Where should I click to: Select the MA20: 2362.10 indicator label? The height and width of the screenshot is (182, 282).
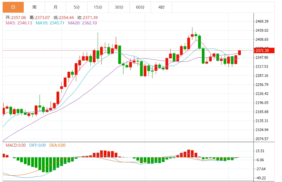(x=83, y=23)
